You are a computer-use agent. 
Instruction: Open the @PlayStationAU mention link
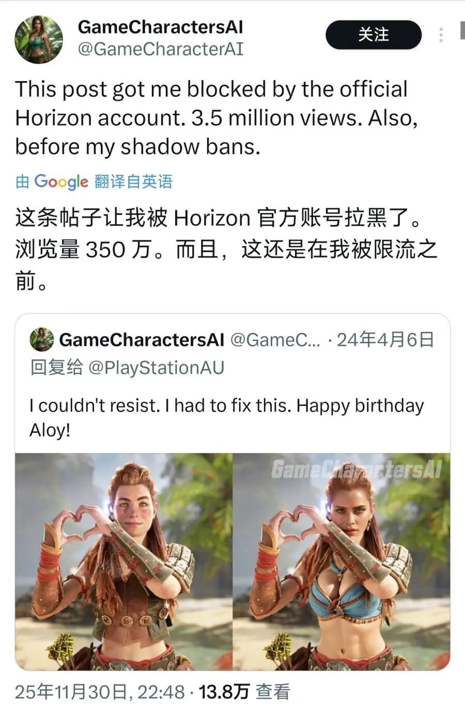point(157,368)
